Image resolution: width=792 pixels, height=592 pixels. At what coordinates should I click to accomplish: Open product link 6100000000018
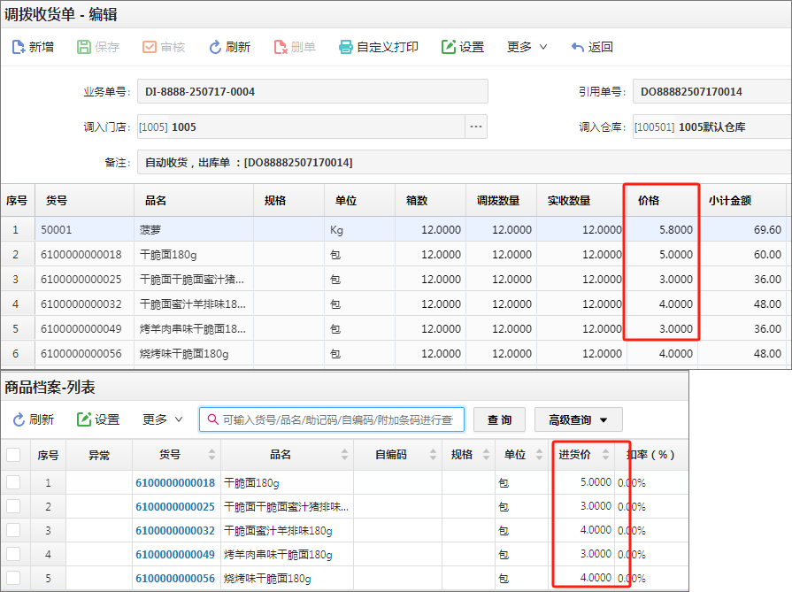[175, 483]
